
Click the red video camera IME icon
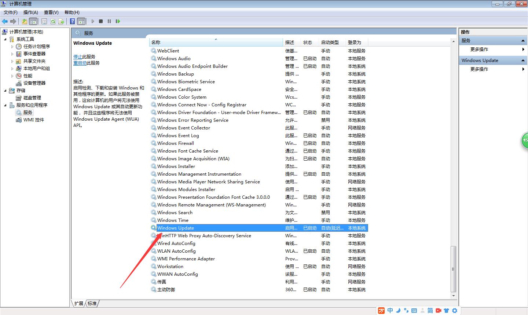point(438,311)
